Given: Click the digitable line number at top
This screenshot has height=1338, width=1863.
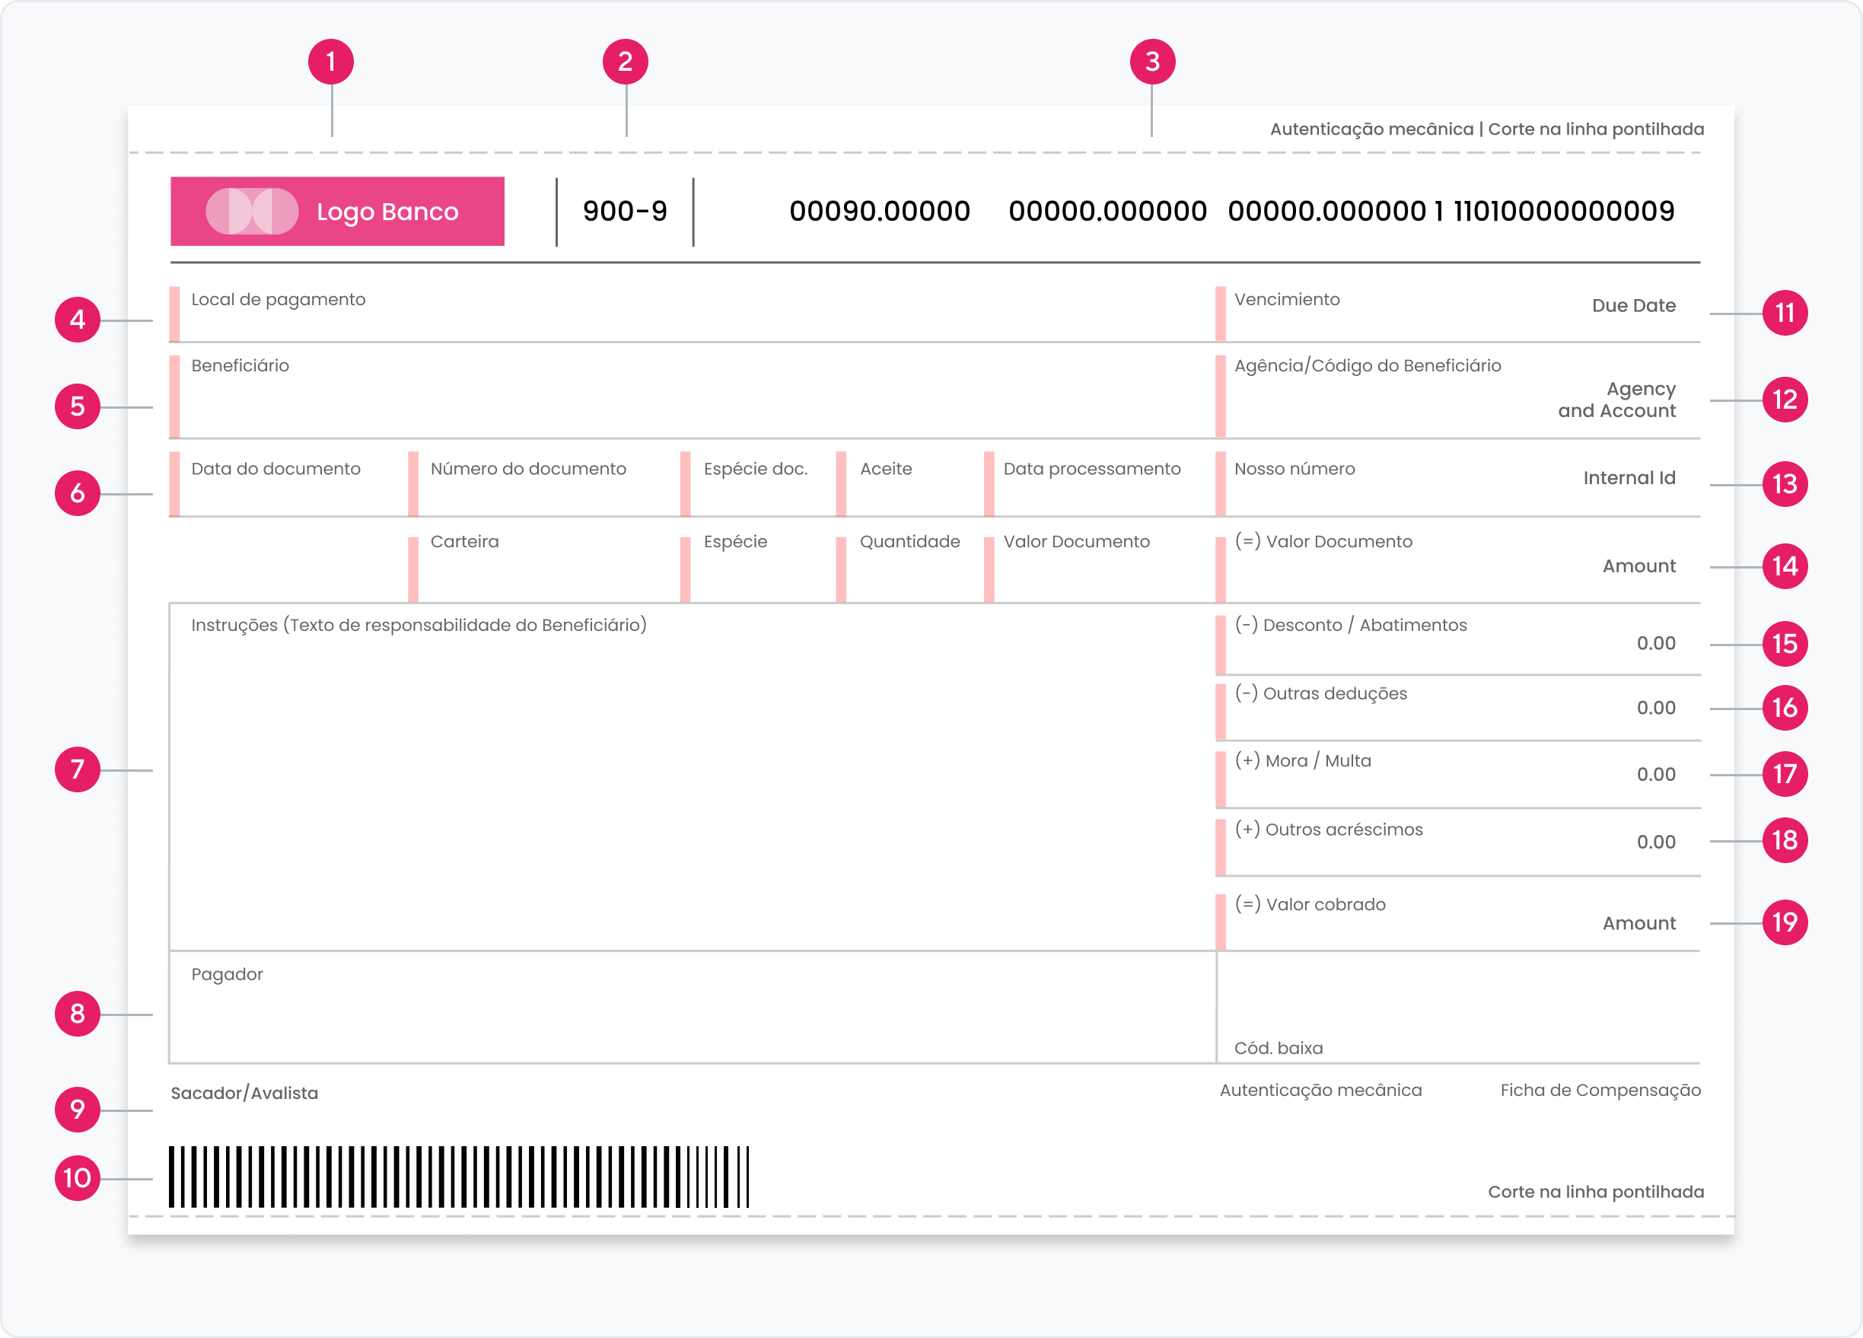Looking at the screenshot, I should [1231, 211].
